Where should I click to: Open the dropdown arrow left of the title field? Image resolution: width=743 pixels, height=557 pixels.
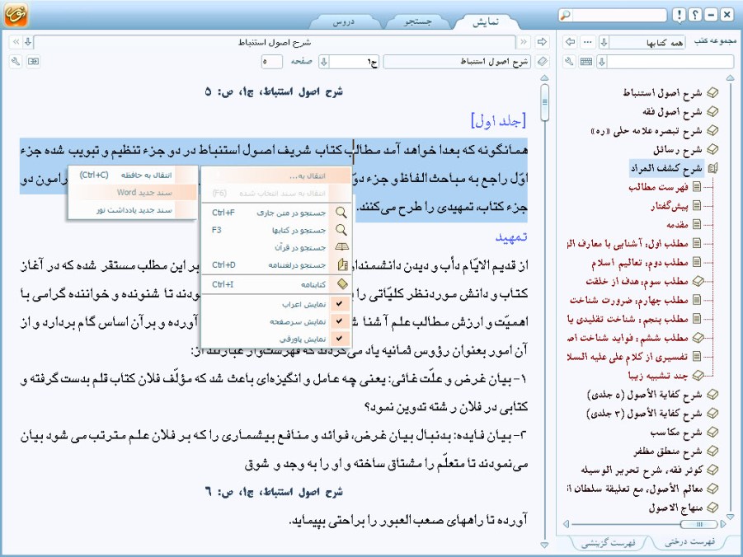tap(28, 42)
